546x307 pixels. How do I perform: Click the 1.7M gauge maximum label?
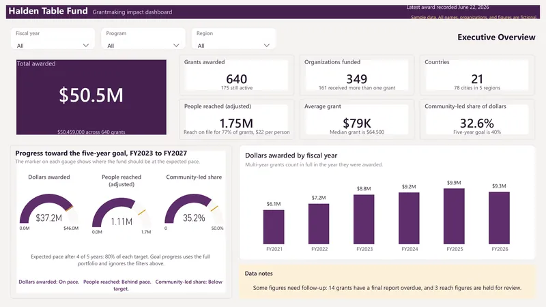[x=146, y=232]
